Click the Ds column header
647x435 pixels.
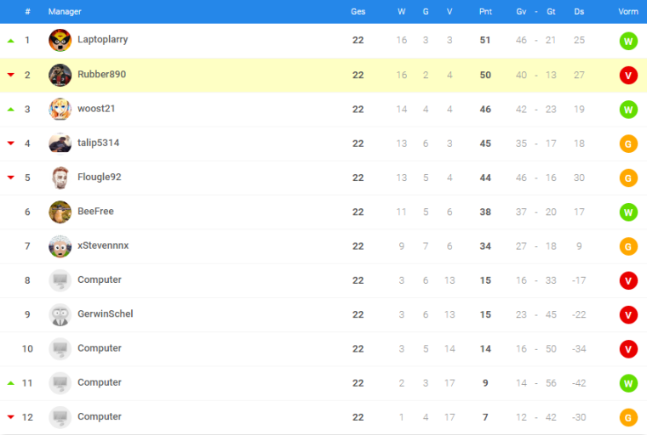point(579,12)
